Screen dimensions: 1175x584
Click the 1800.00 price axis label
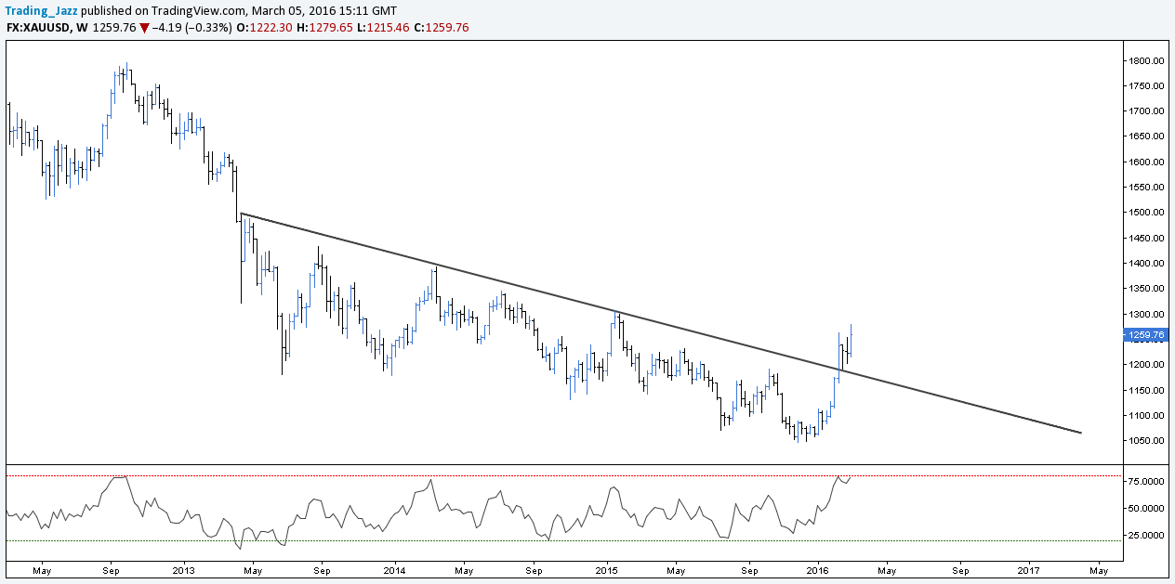click(x=1146, y=60)
